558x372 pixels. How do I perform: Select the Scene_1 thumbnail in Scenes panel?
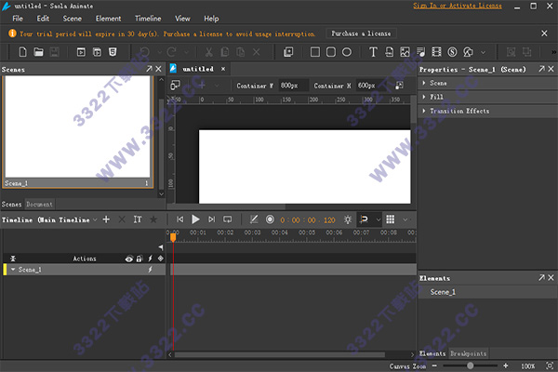click(77, 132)
